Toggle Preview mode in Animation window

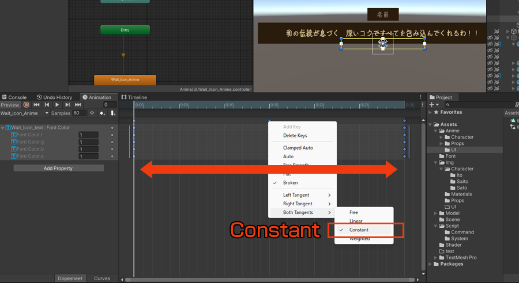tap(10, 105)
